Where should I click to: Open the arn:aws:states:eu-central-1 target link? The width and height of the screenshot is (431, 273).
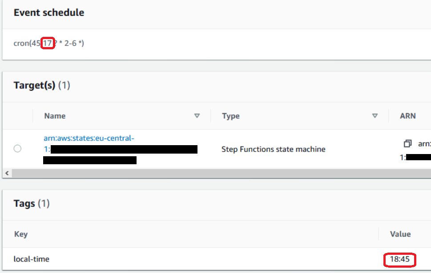(x=89, y=138)
